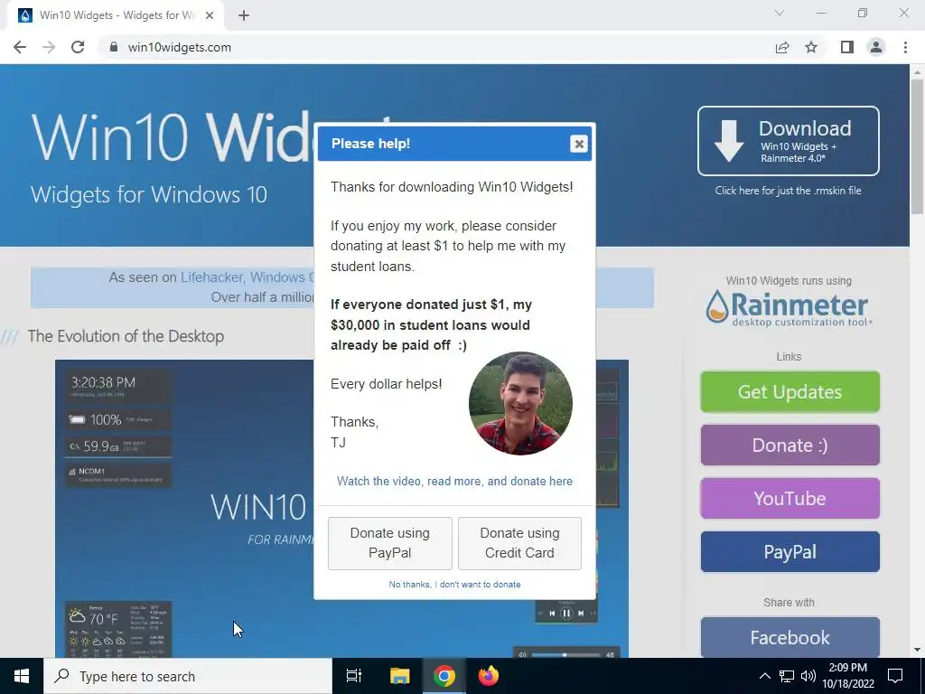Click The Evolution of the Desktop heading

[x=126, y=336]
